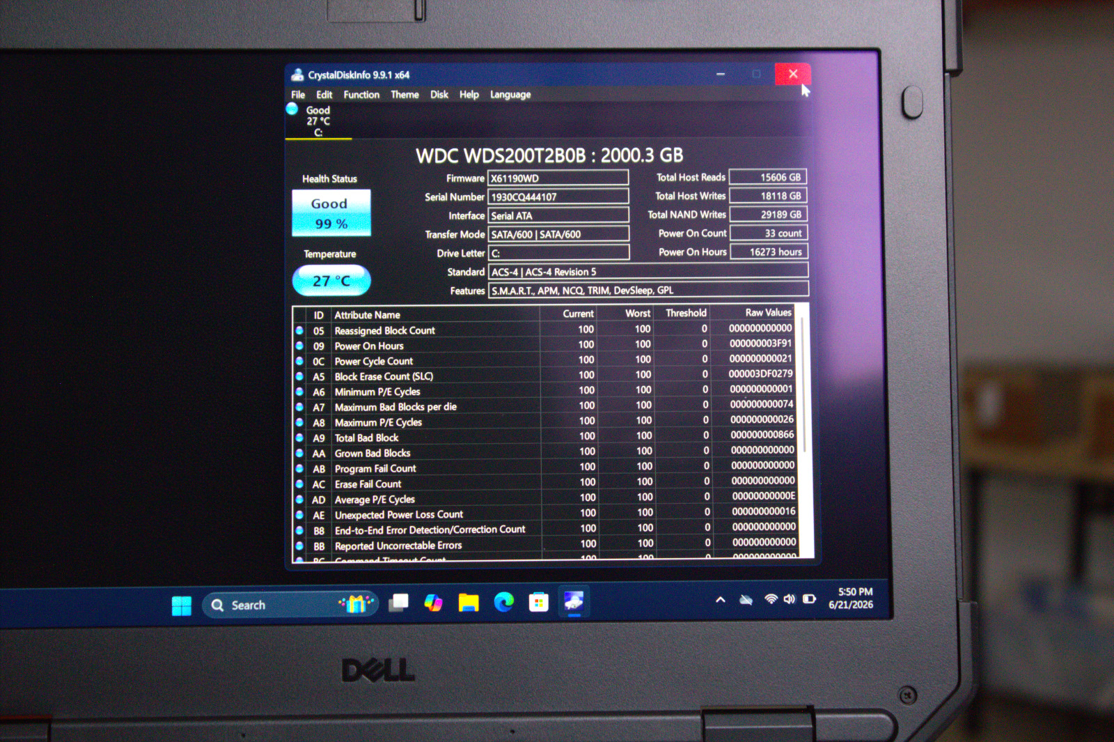This screenshot has width=1114, height=742.
Task: Select the Block Erase Count (SLC) row
Action: (x=545, y=376)
